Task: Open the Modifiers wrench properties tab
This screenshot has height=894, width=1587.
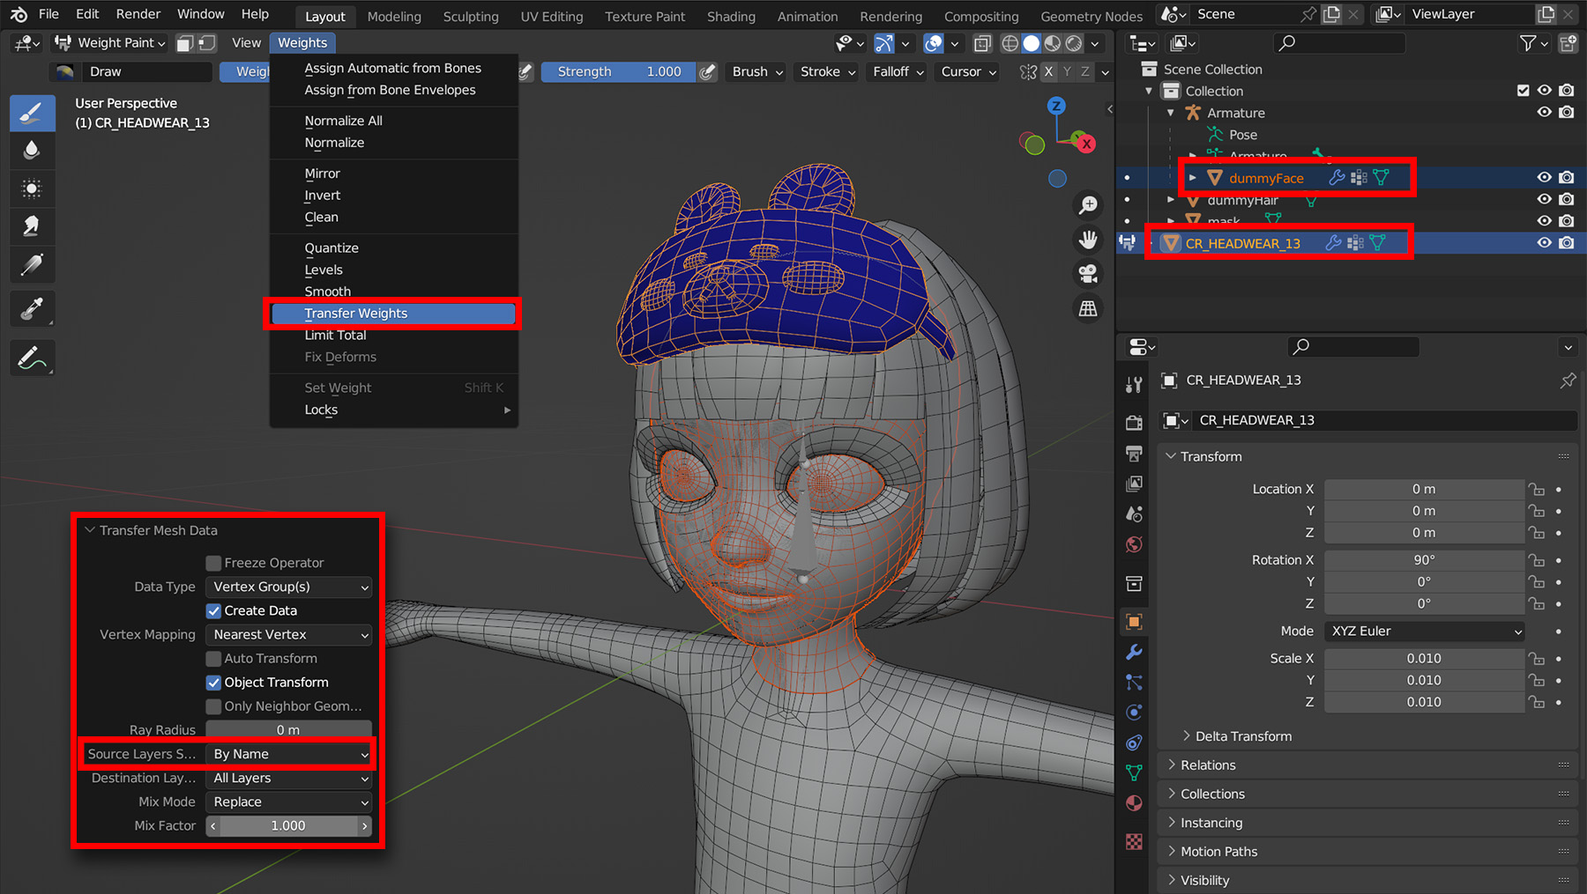Action: (1134, 653)
